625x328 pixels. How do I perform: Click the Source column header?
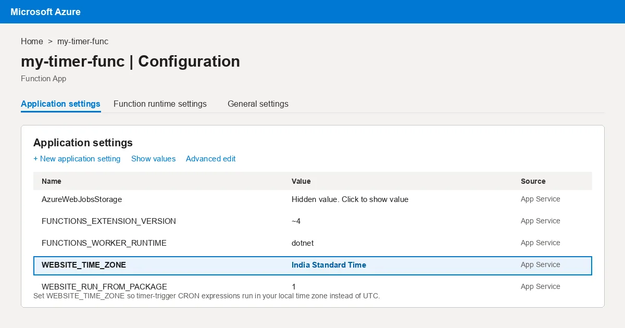tap(533, 181)
